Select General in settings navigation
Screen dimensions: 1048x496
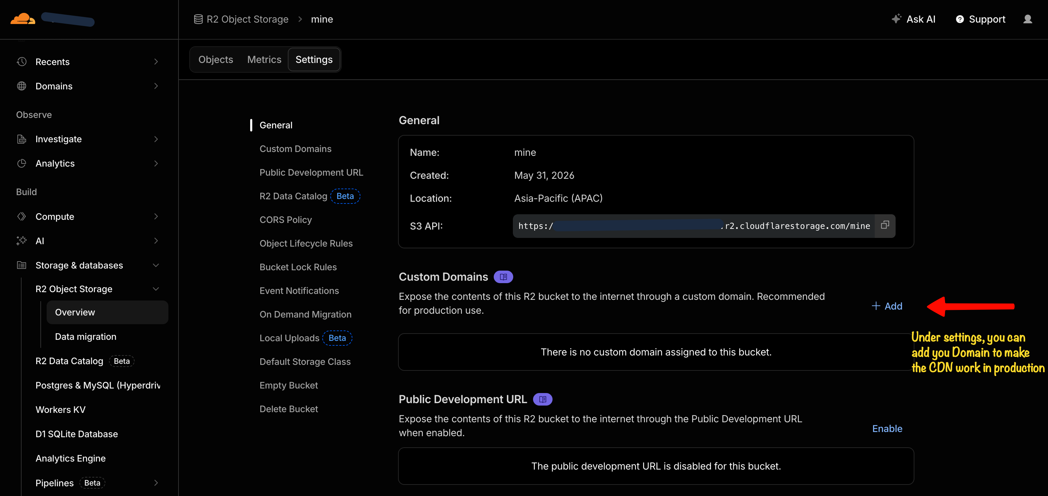point(276,125)
